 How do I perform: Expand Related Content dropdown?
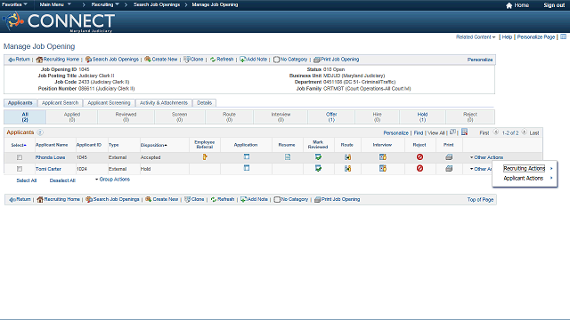(476, 37)
